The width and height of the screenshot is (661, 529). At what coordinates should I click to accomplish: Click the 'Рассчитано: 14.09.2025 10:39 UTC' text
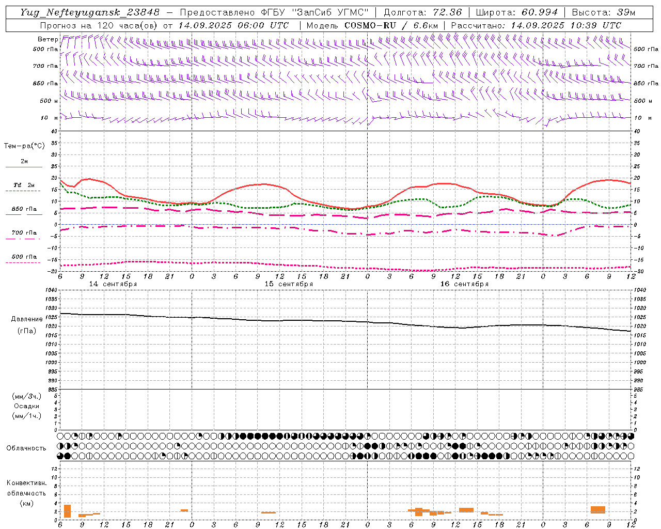(x=536, y=25)
